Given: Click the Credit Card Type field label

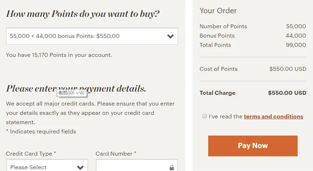Looking at the screenshot, I should point(31,154).
